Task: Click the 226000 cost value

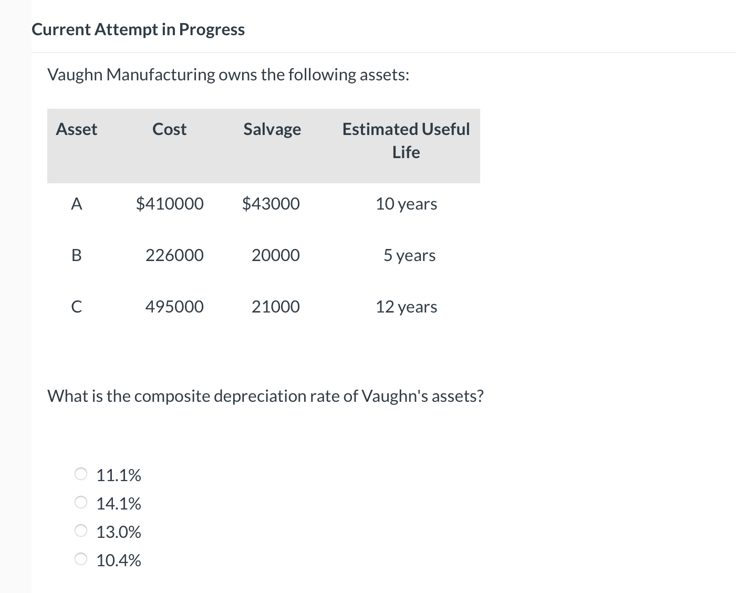Action: click(x=174, y=255)
